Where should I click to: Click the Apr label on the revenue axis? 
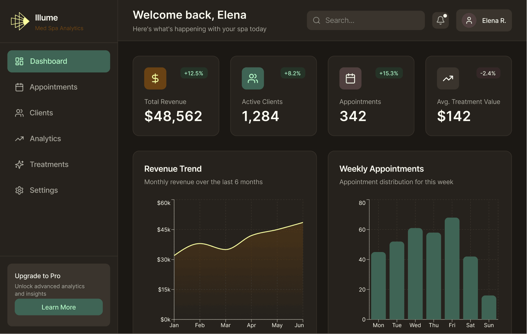pos(251,325)
